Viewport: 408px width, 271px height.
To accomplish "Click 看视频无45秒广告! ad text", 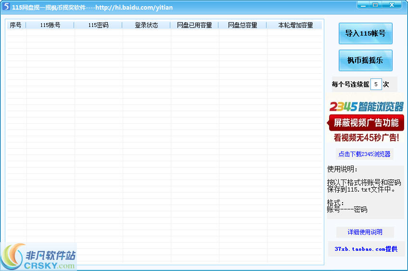I will tap(366, 138).
